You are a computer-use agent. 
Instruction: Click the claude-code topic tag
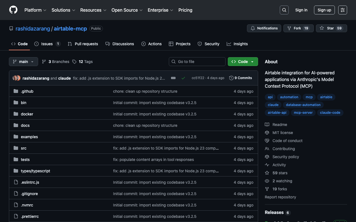pyautogui.click(x=330, y=113)
